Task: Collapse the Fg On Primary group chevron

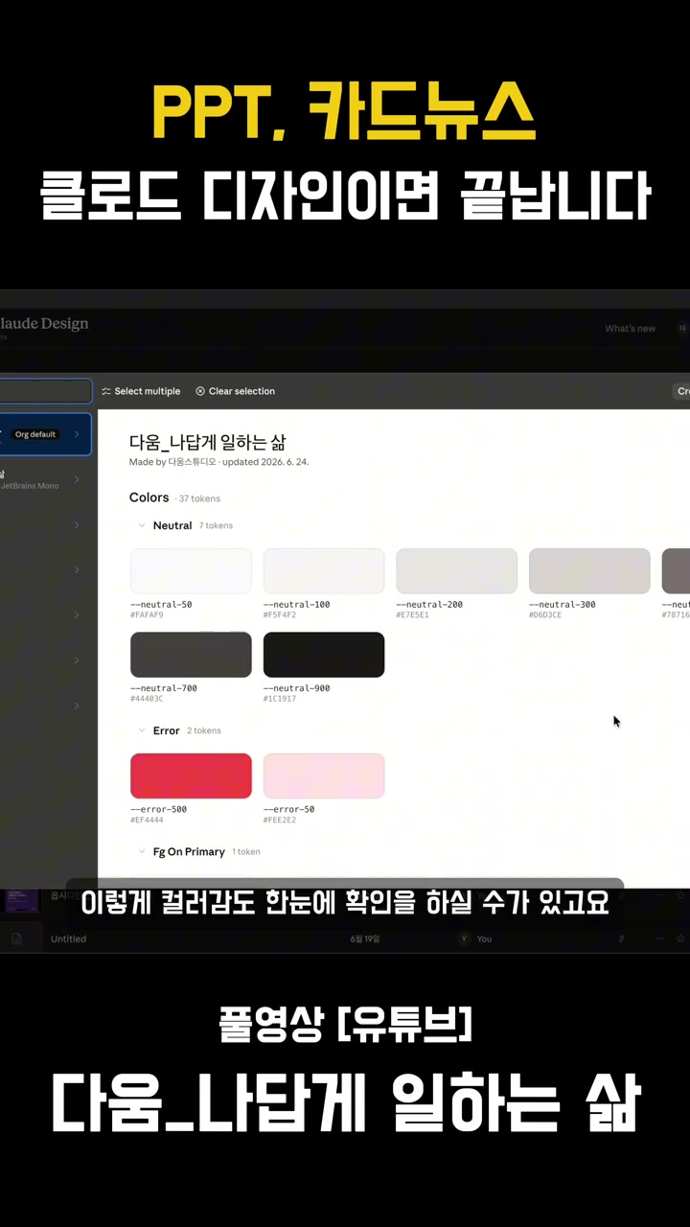Action: [142, 851]
